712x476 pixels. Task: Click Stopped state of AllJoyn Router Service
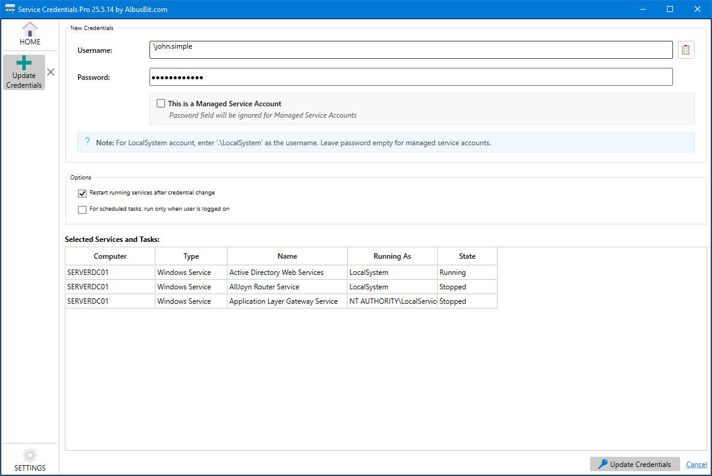coord(467,287)
